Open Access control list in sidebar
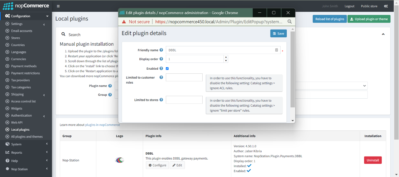 tap(23, 101)
